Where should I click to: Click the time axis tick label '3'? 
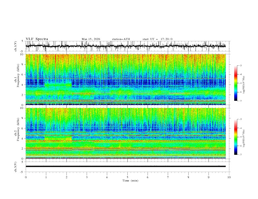click(87, 177)
